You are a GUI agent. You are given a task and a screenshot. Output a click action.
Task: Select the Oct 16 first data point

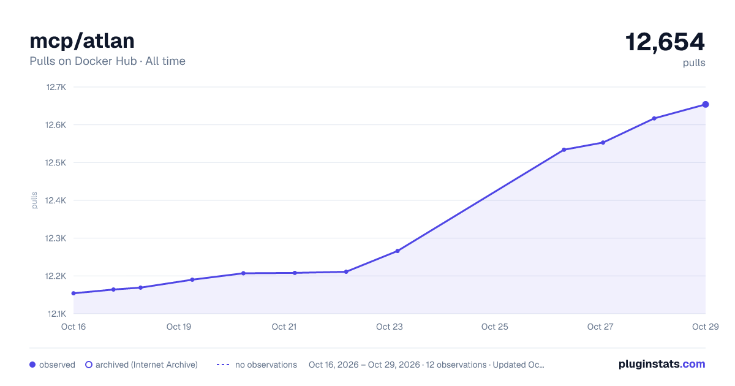(x=73, y=293)
